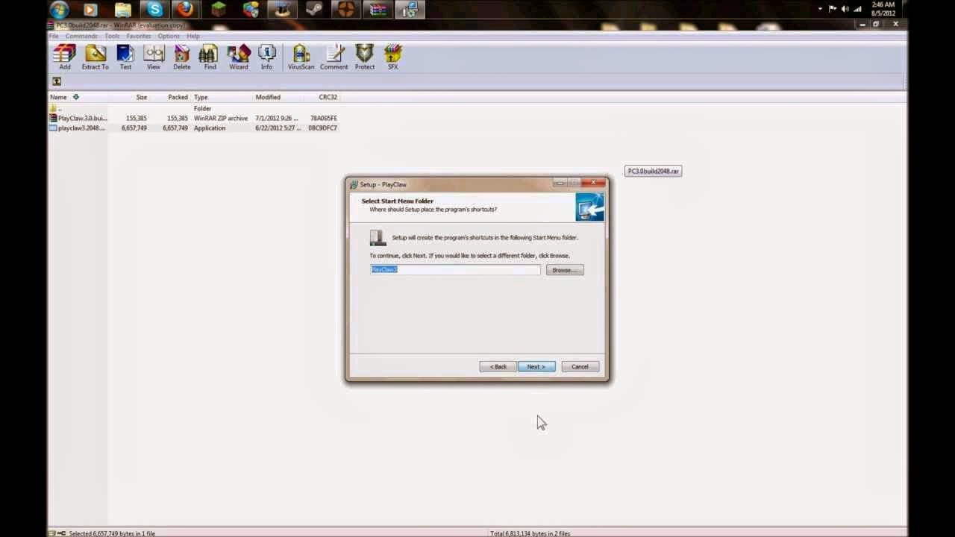Click the Back button in setup
Screen dimensions: 955x537
pyautogui.click(x=498, y=366)
